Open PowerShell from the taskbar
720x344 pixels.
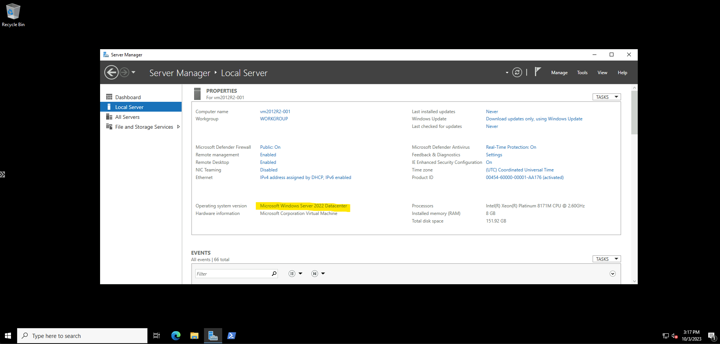click(x=232, y=336)
